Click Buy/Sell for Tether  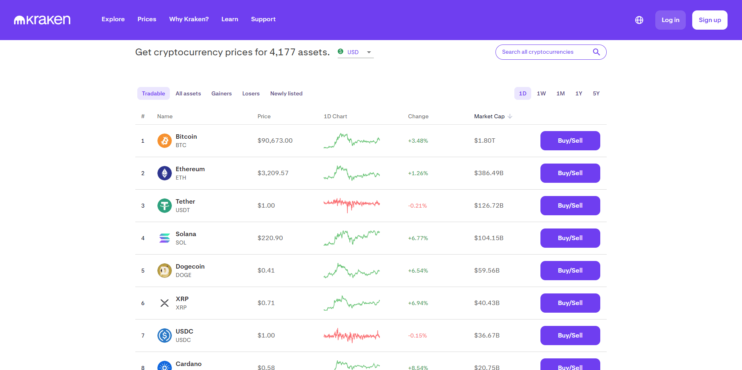(570, 206)
